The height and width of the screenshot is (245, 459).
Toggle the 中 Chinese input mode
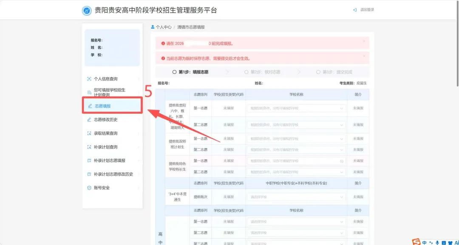coord(424,242)
